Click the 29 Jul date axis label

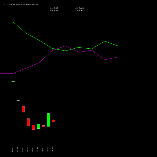point(32,150)
